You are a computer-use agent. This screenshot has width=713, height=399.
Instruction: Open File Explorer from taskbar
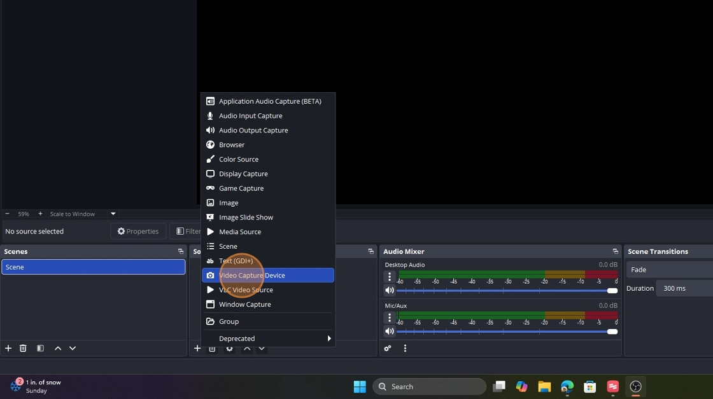tap(544, 387)
